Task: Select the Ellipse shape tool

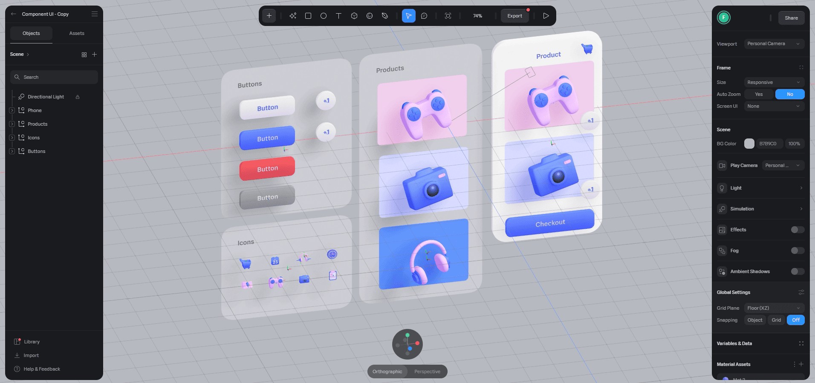Action: 324,16
